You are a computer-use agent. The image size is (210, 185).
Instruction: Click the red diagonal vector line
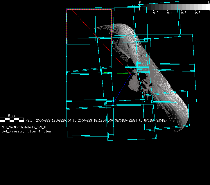96,37
